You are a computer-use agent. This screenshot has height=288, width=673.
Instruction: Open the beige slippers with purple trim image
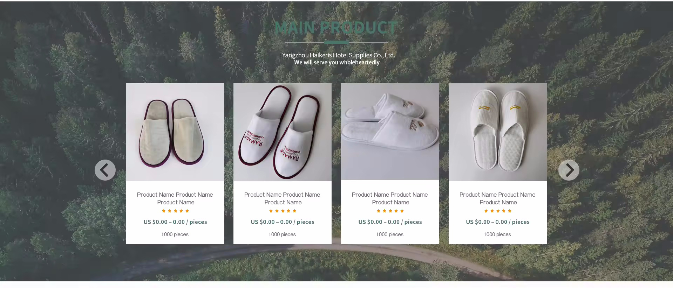(175, 132)
